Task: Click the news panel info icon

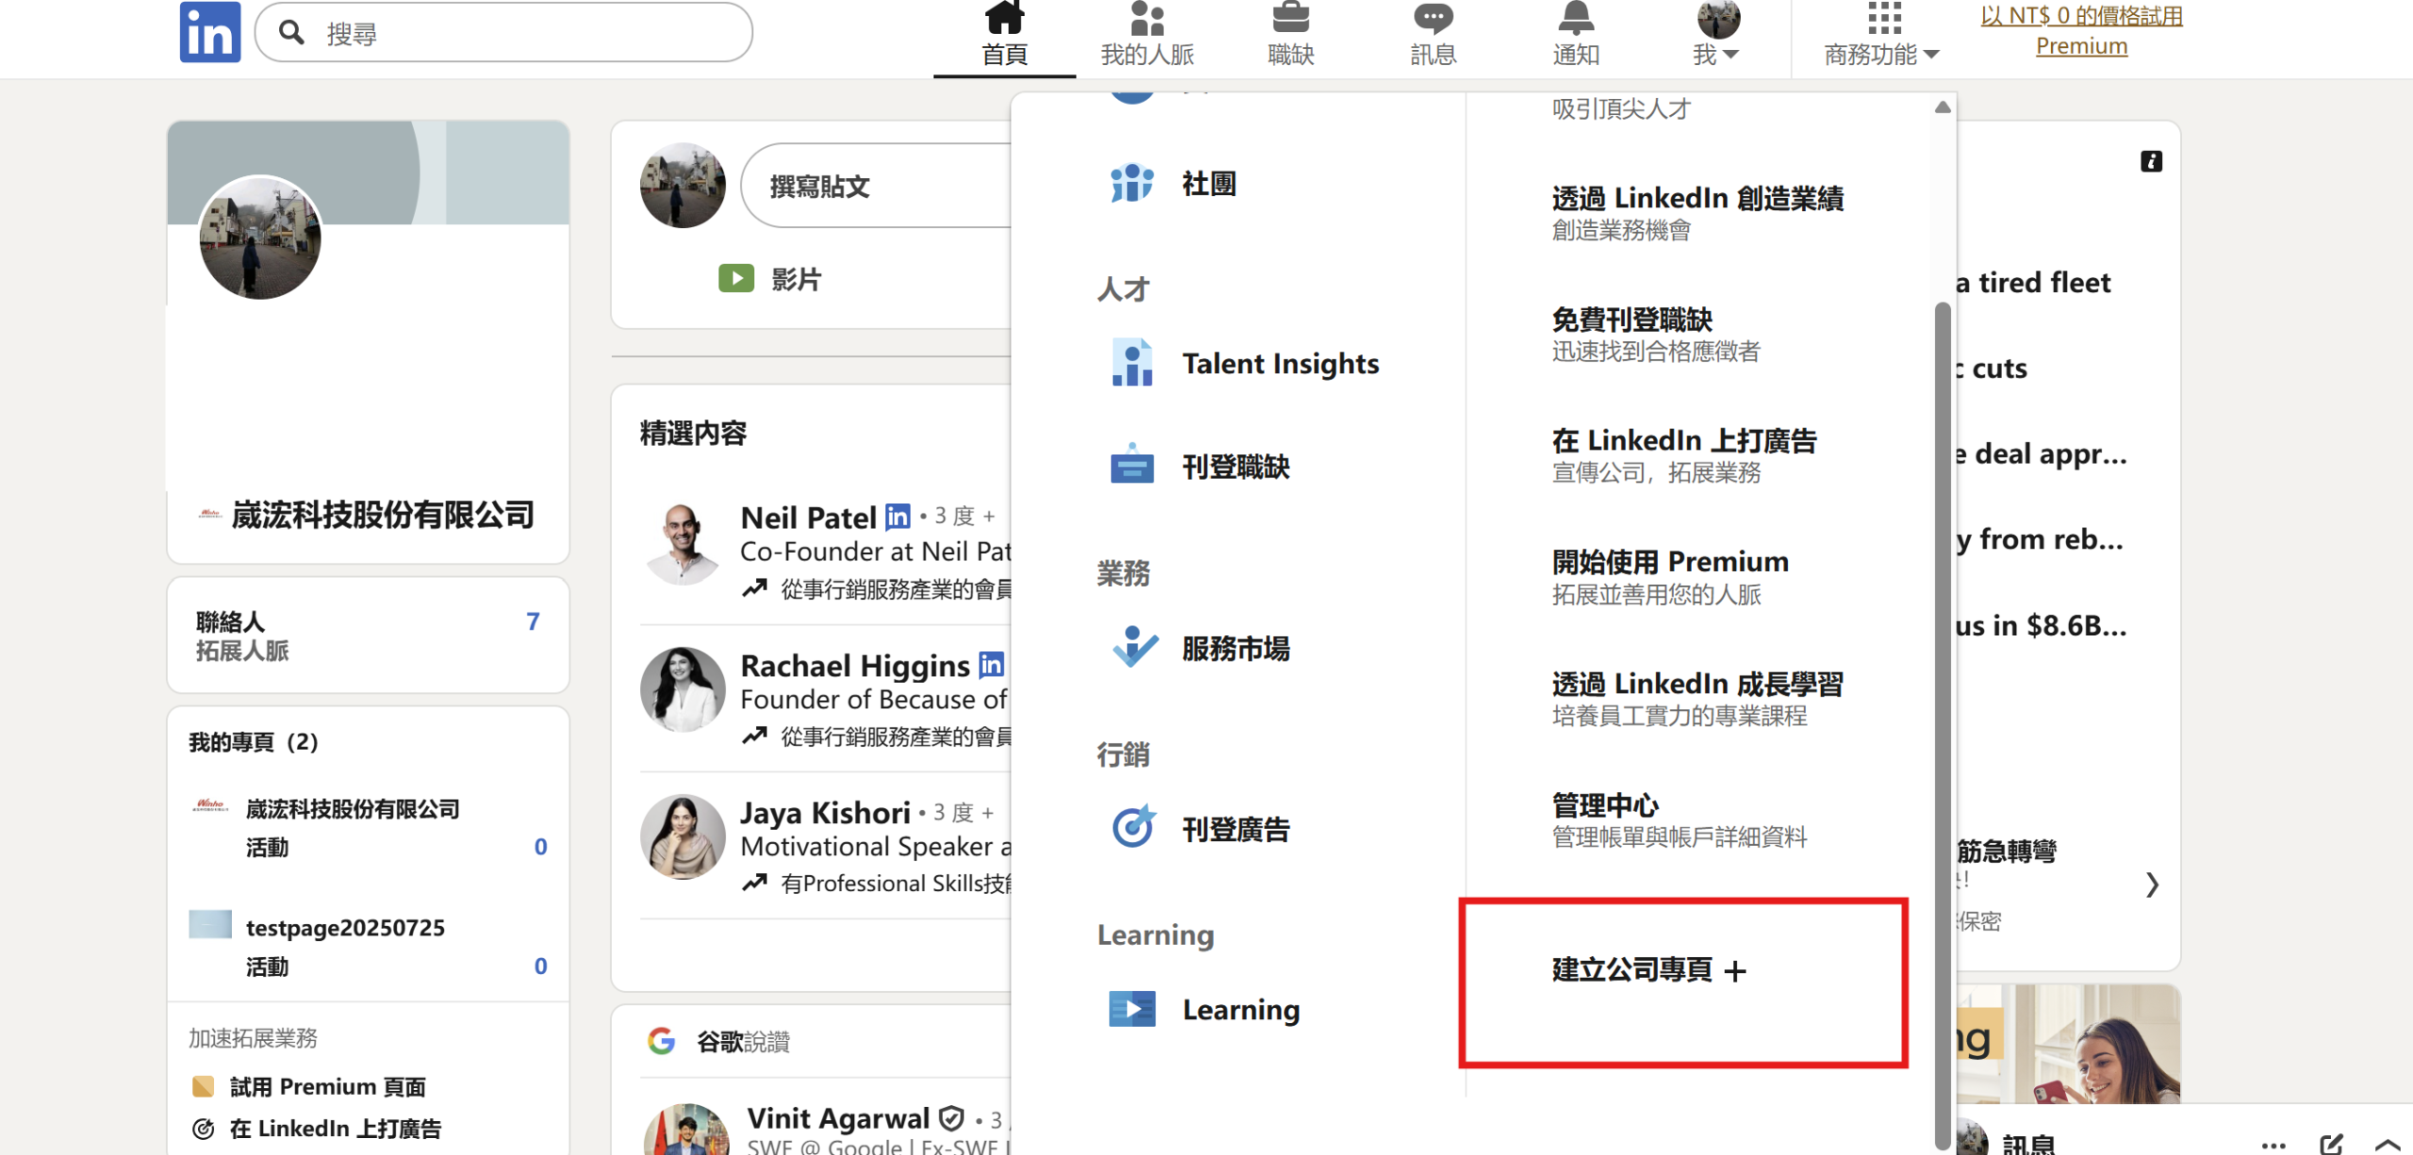Action: pyautogui.click(x=2151, y=162)
